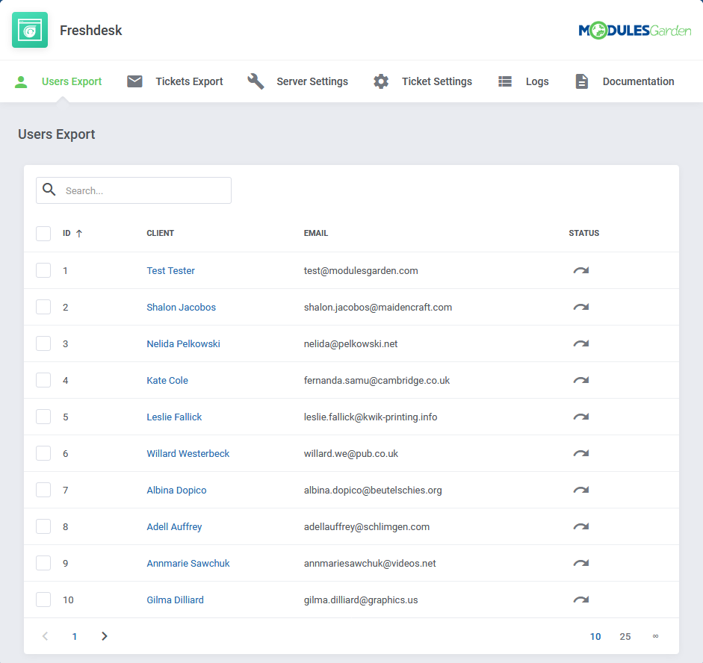703x663 pixels.
Task: Click export arrow in Kate Cole row
Action: click(581, 380)
